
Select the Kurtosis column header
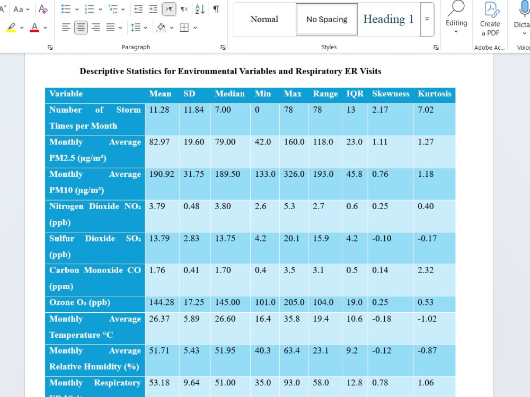(435, 94)
